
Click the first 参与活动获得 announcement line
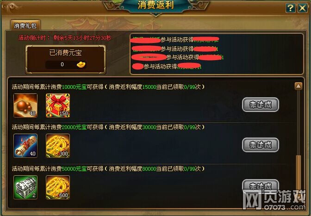click(x=175, y=40)
